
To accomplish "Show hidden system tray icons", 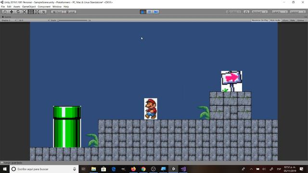I will click(251, 169).
